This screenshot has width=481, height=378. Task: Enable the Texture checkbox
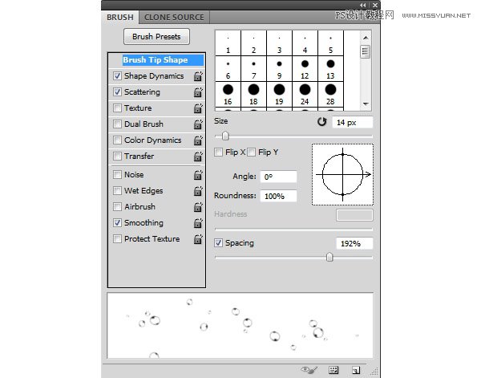(x=118, y=108)
